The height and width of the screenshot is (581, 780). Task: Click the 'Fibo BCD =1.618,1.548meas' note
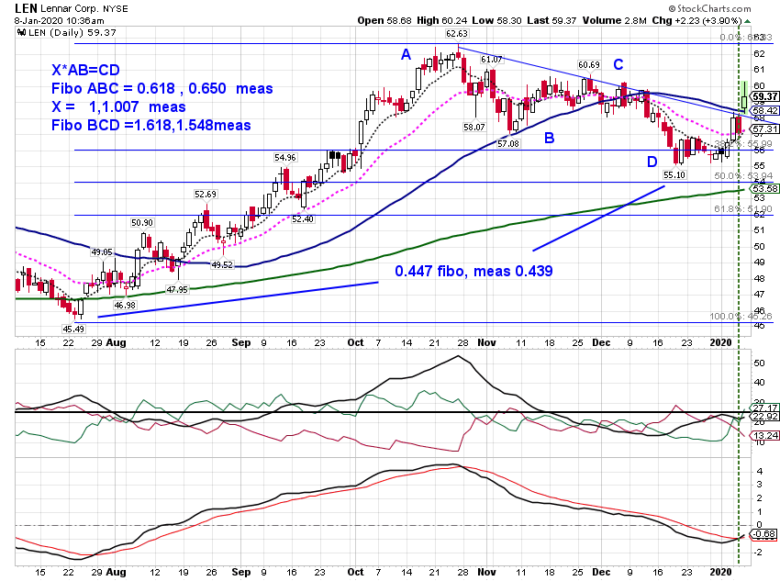[x=151, y=126]
